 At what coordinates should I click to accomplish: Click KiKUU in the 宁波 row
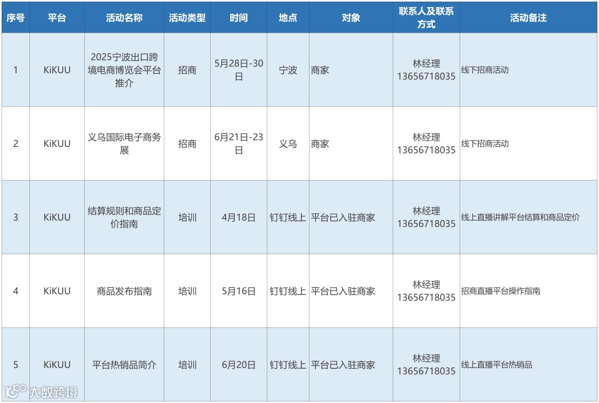point(57,70)
